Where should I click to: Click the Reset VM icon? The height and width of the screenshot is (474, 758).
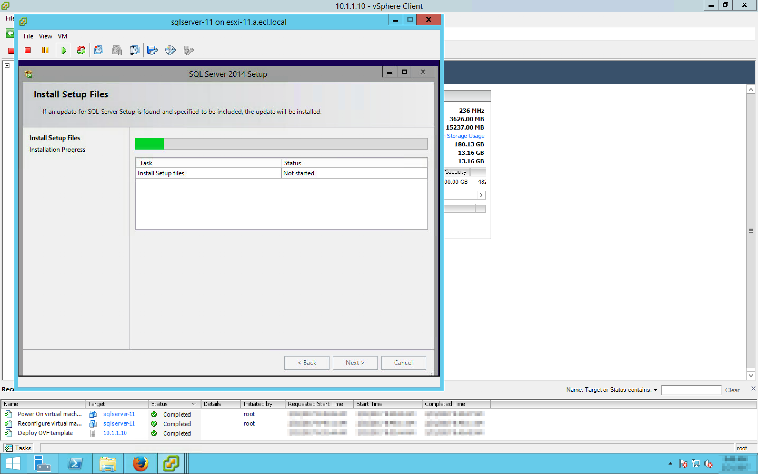pos(81,50)
